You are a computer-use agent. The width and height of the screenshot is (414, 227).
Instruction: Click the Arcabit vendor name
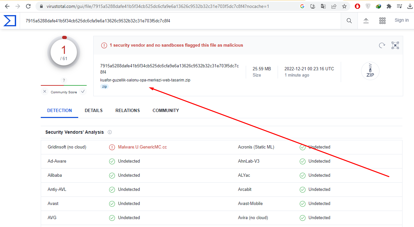click(245, 190)
